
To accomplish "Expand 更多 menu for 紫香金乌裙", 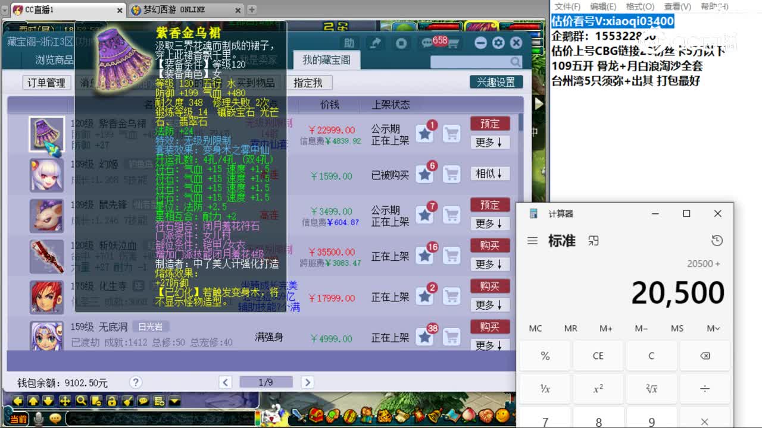I will click(x=489, y=143).
